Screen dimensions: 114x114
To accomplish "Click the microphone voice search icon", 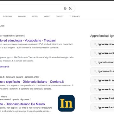I will tap(65, 8).
